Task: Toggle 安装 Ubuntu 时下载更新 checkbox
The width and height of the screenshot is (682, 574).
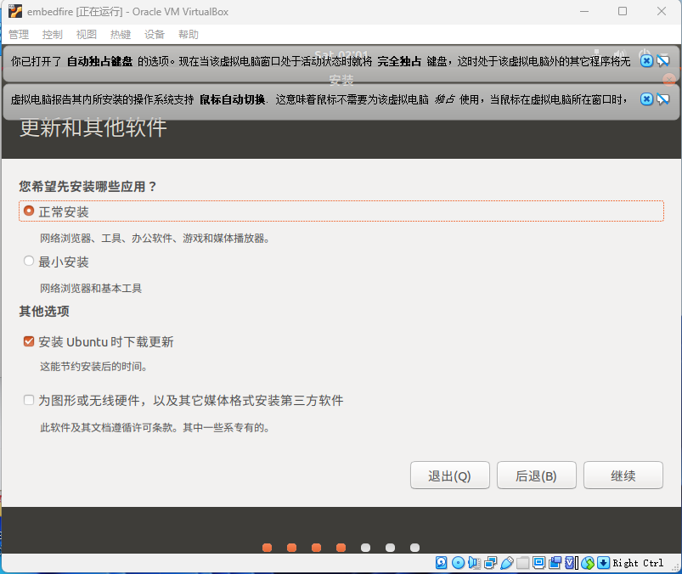Action: 29,341
